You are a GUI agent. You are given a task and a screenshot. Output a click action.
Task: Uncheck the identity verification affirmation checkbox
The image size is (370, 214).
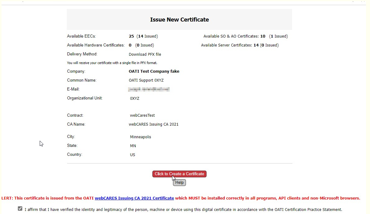(20, 209)
